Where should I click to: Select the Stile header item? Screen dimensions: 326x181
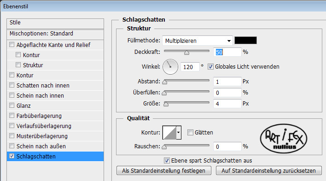55,23
